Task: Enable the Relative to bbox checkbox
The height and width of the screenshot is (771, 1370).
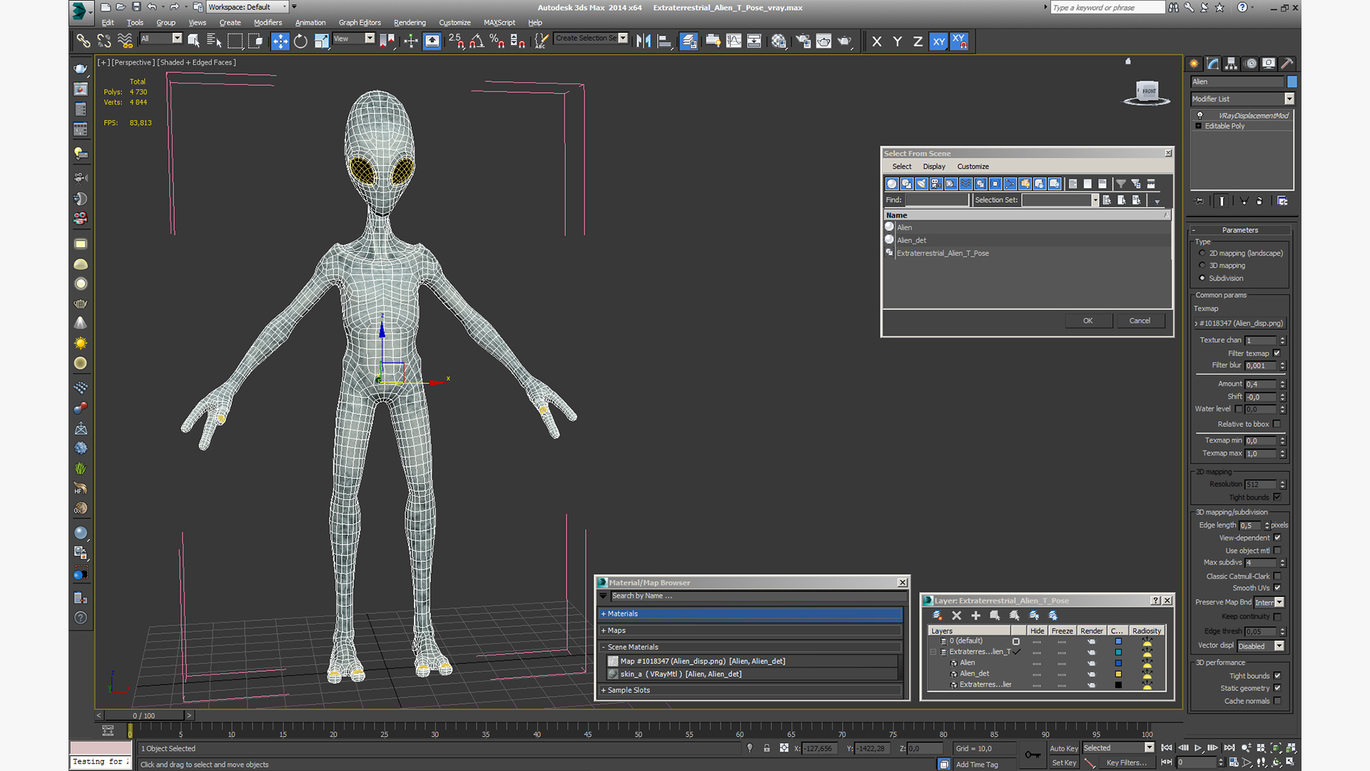Action: click(1277, 424)
